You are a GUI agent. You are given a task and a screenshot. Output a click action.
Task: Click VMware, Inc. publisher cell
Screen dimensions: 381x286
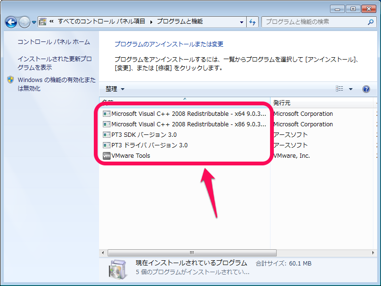pos(291,155)
